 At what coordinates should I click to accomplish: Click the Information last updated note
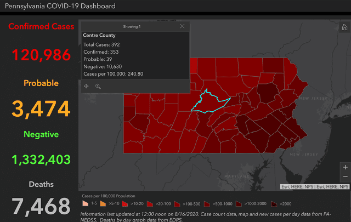click(206, 217)
